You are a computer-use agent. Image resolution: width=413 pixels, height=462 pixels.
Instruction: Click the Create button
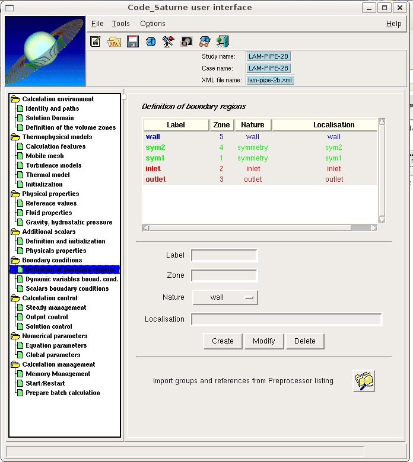tap(223, 341)
